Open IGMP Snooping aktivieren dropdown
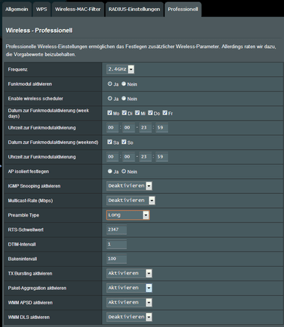 (x=129, y=186)
